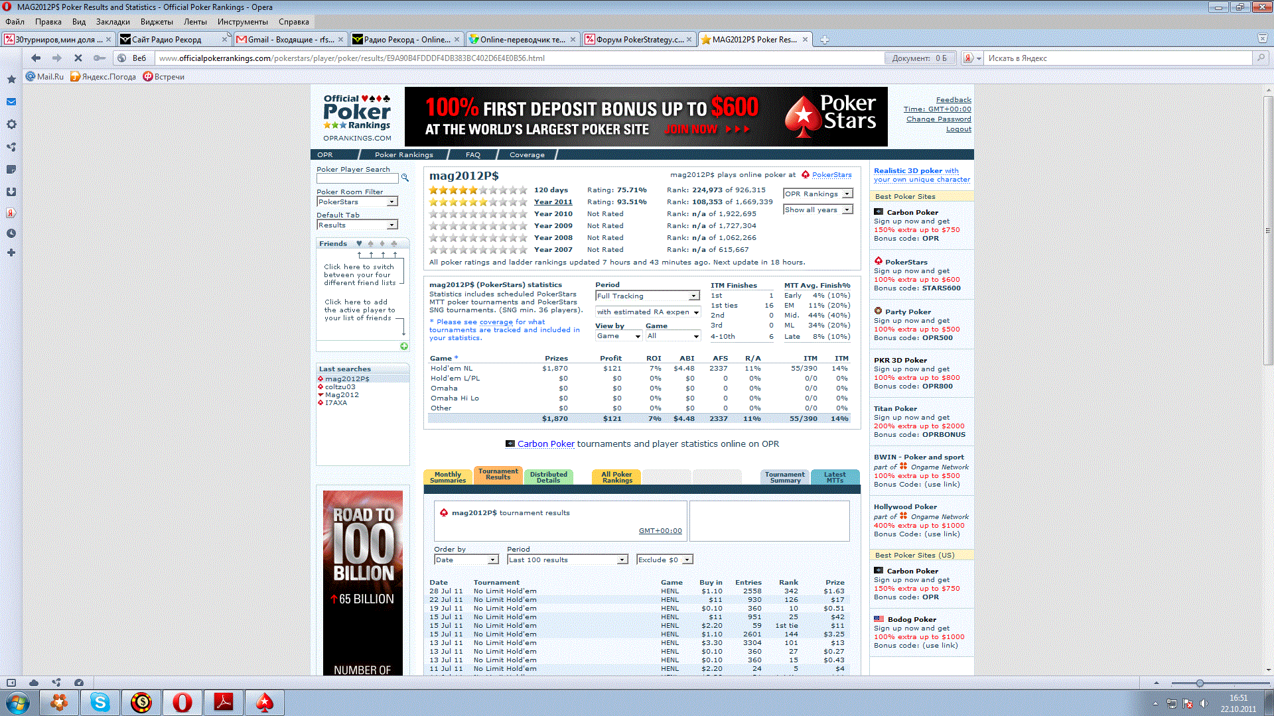Select the hearts friend list icon
1274x716 pixels.
point(359,244)
